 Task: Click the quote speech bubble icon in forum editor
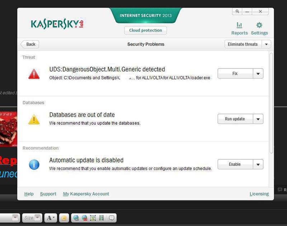[x=112, y=218]
